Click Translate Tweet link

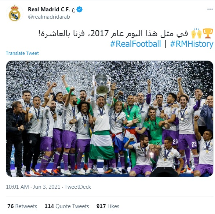pyautogui.click(x=22, y=53)
